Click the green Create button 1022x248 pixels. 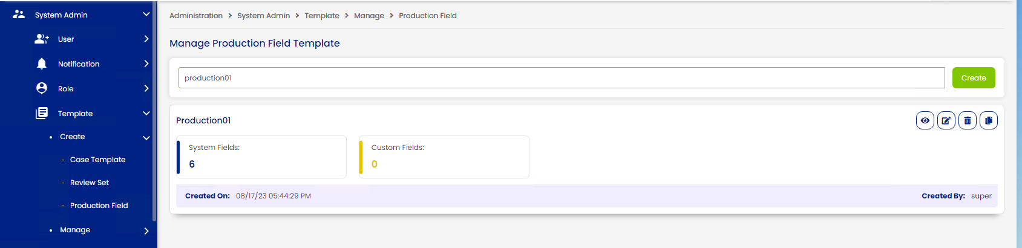tap(974, 77)
